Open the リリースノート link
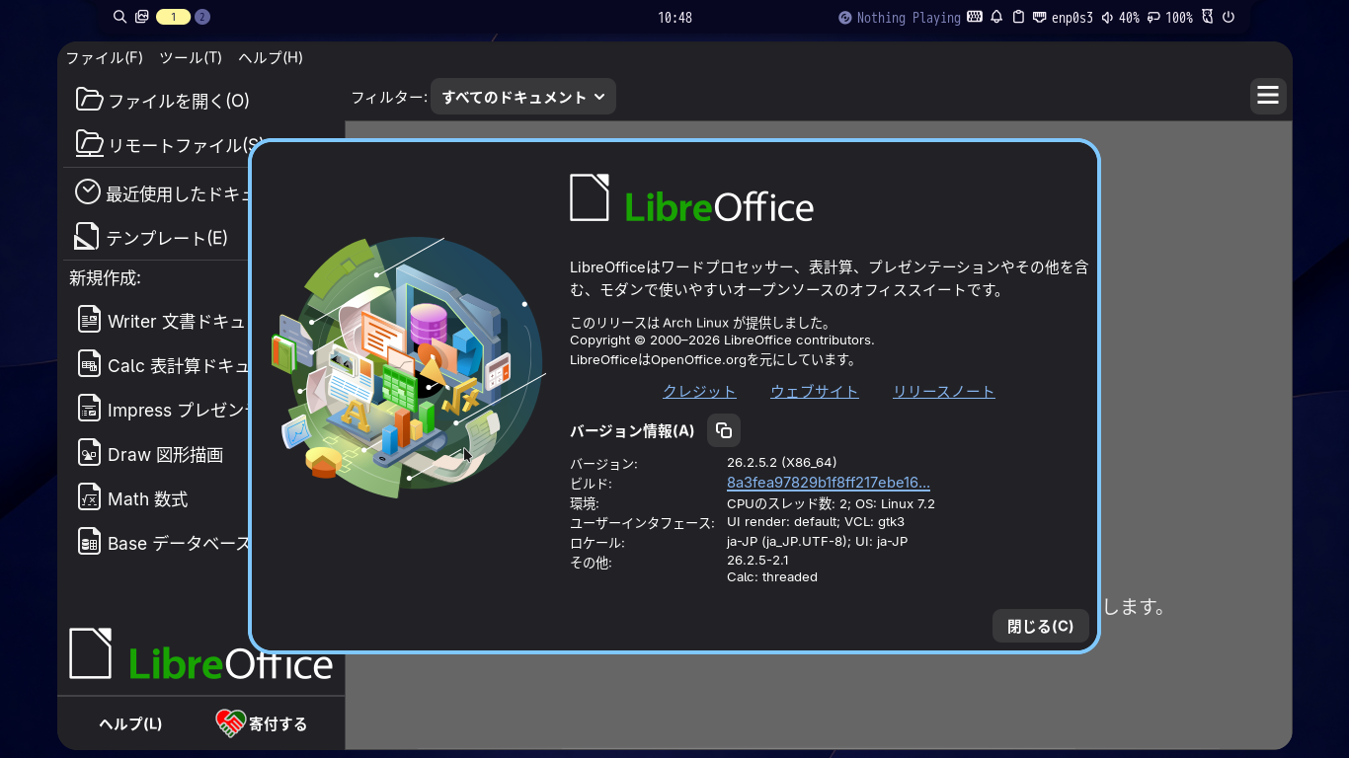Viewport: 1349px width, 758px height. point(944,391)
